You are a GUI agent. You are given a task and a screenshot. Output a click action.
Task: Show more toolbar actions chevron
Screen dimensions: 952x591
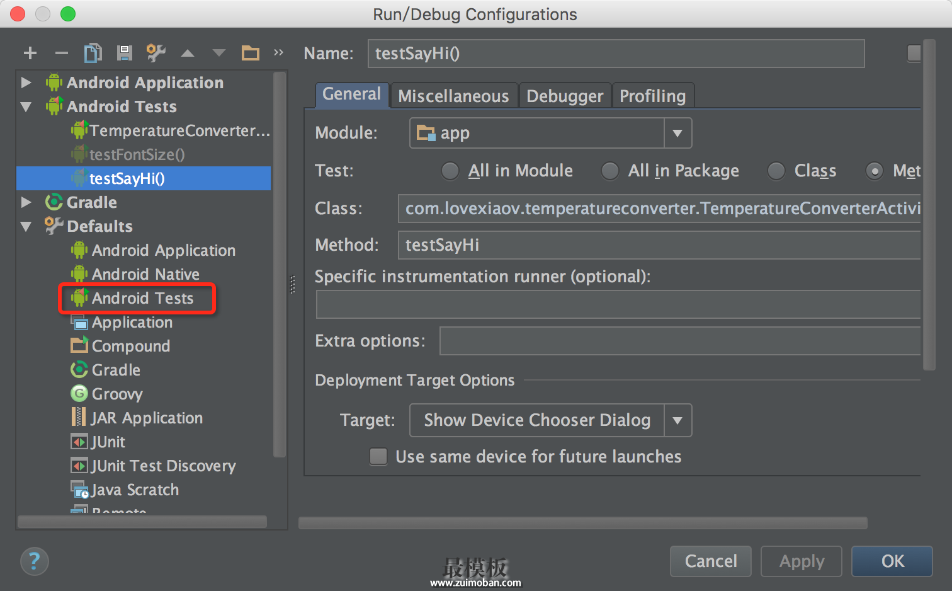pos(278,53)
